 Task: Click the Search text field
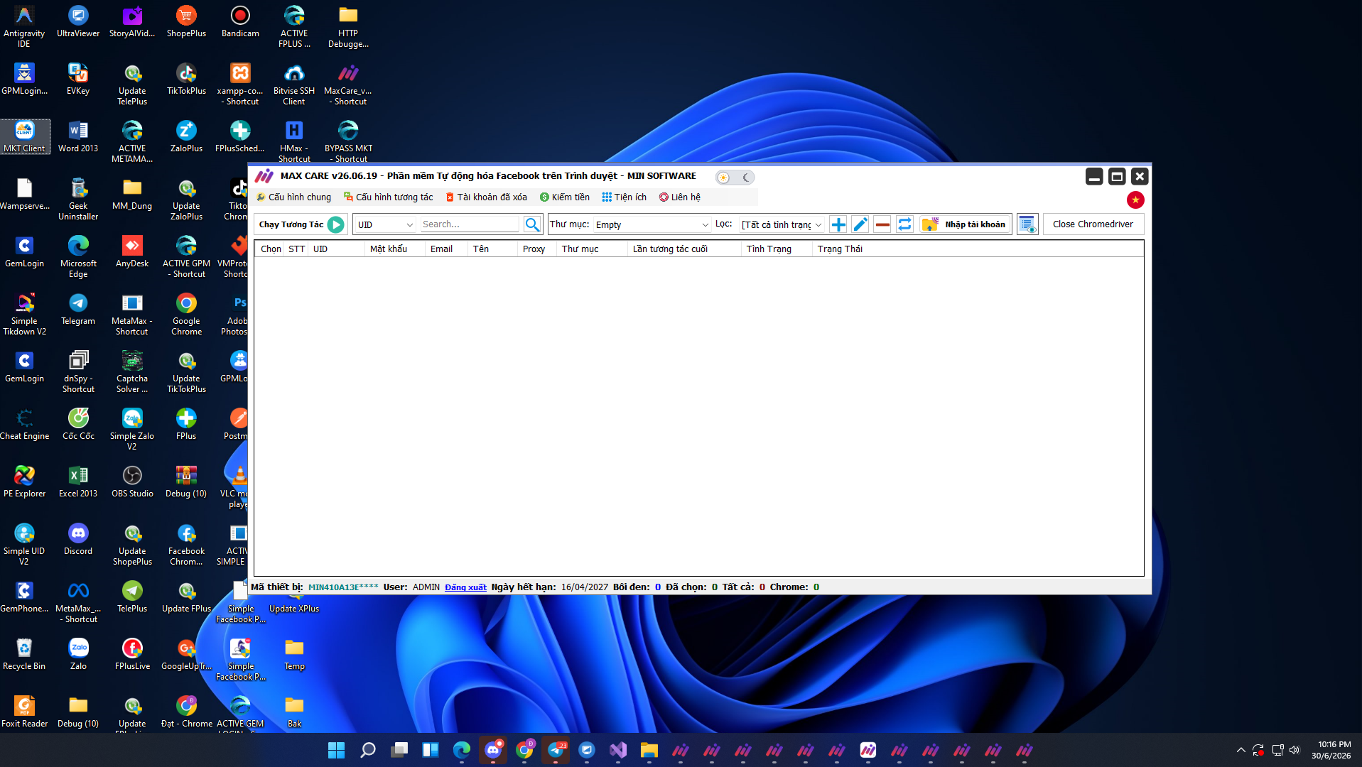pyautogui.click(x=470, y=224)
